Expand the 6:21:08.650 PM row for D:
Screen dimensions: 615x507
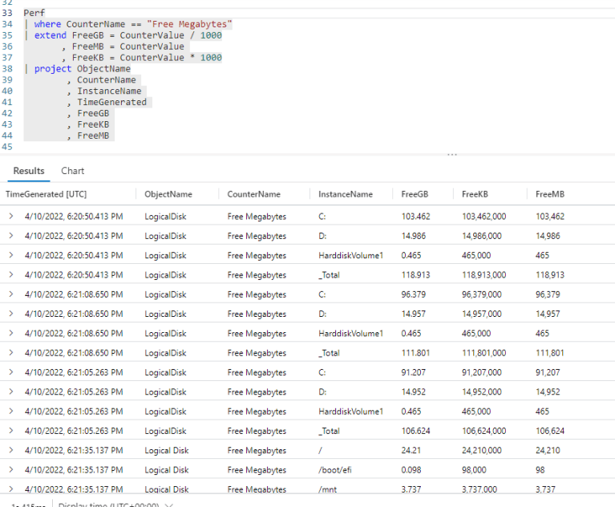(11, 314)
